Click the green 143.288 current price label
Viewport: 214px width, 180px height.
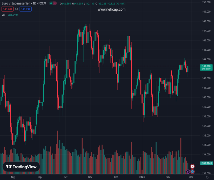(x=206, y=66)
